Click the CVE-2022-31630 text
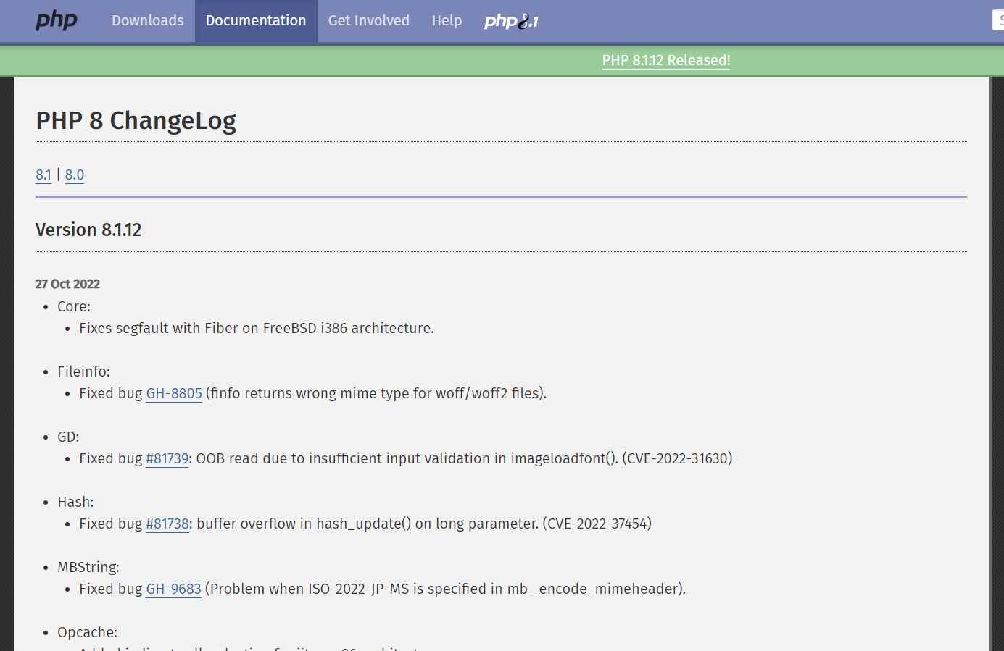 (x=677, y=458)
